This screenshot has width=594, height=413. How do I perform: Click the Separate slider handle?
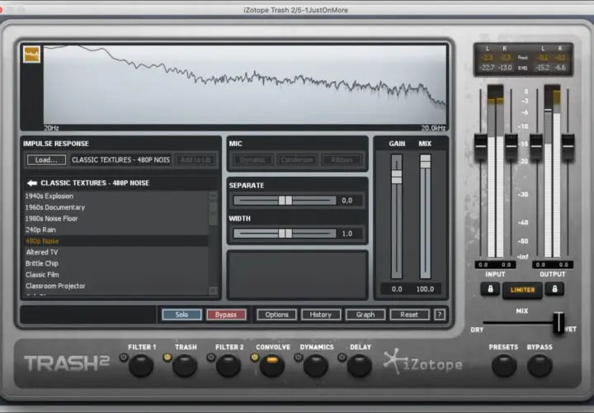[x=285, y=200]
